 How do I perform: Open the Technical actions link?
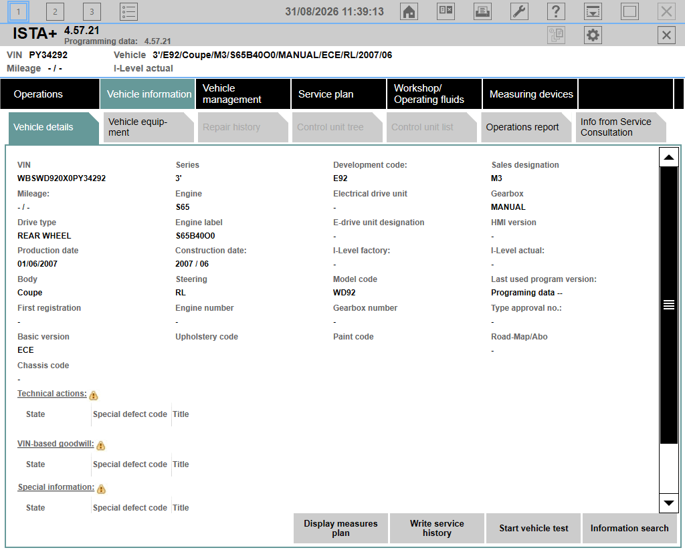(52, 394)
